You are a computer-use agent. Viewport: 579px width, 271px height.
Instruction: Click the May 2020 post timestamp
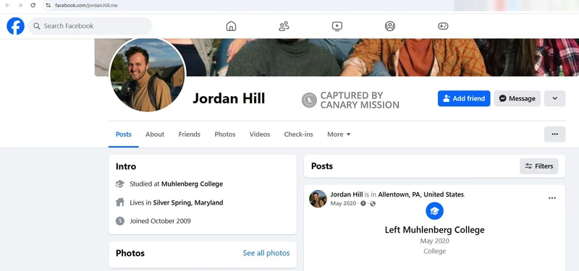pos(343,204)
